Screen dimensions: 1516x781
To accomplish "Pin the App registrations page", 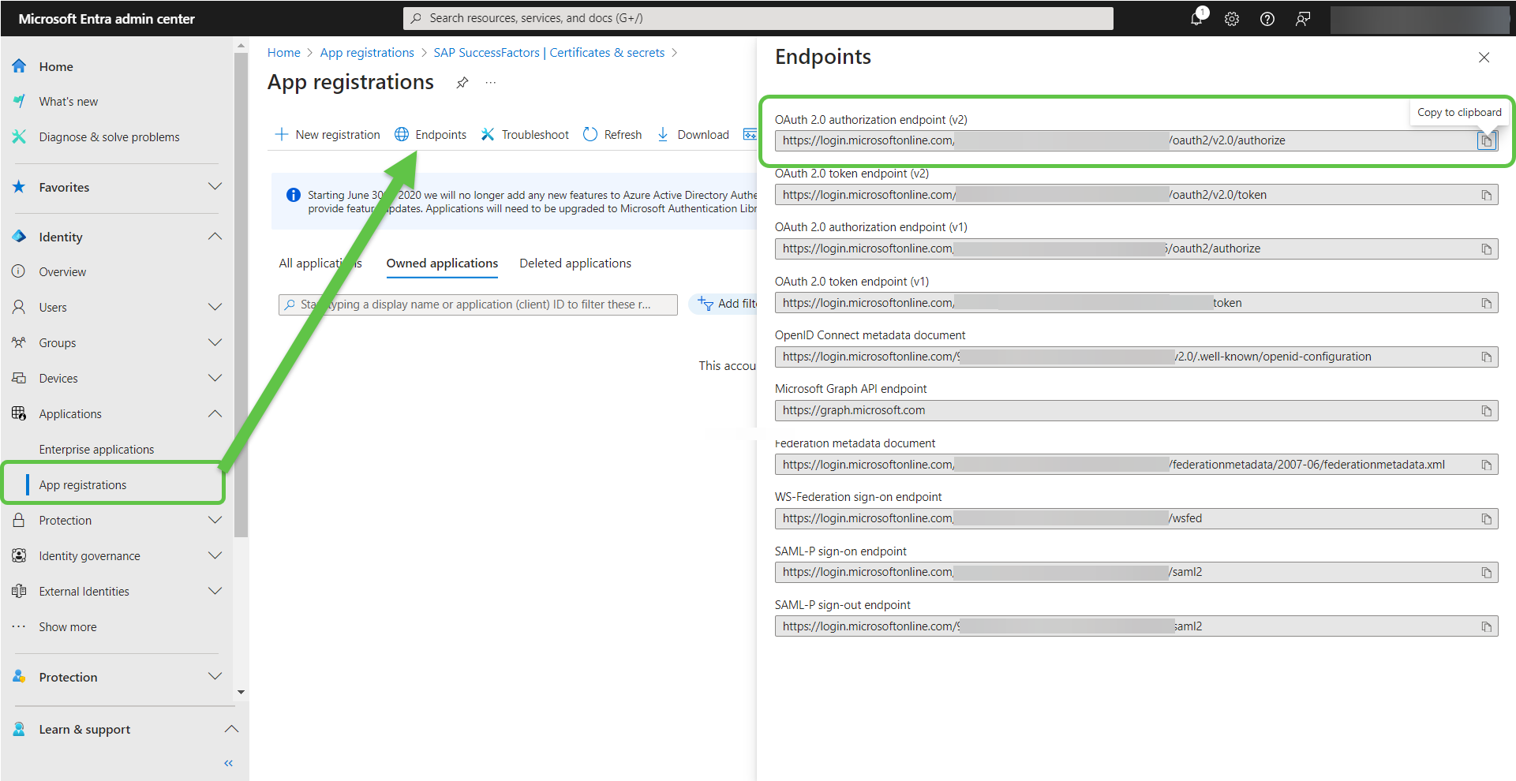I will 462,83.
